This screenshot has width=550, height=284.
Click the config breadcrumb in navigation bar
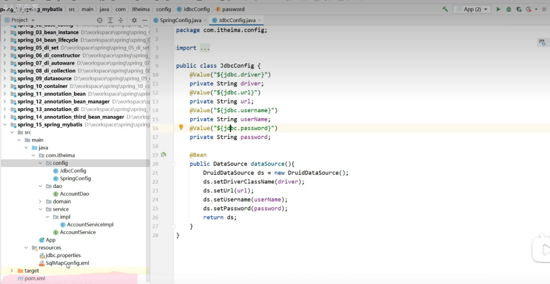[163, 9]
